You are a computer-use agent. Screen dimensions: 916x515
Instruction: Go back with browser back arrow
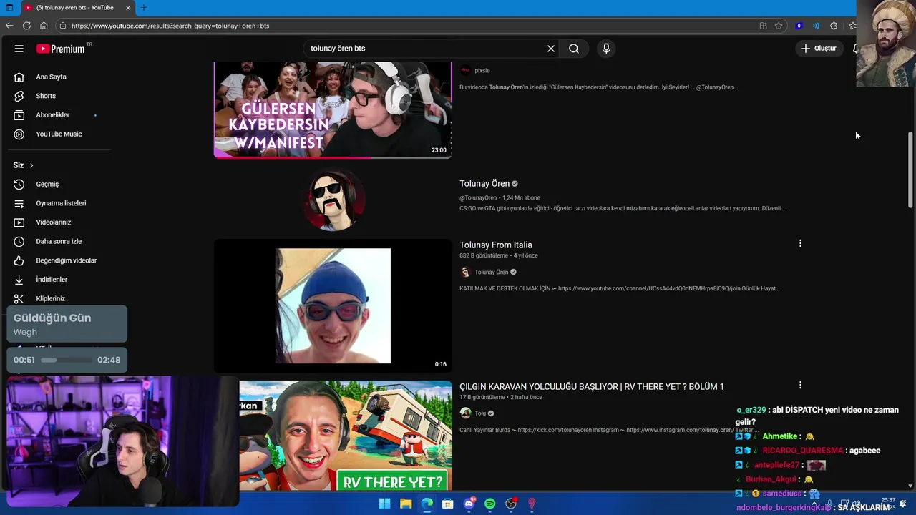click(9, 26)
